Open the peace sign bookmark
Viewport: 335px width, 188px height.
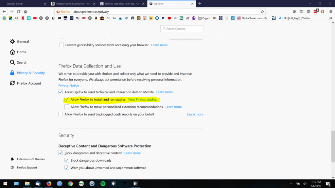click(194, 18)
